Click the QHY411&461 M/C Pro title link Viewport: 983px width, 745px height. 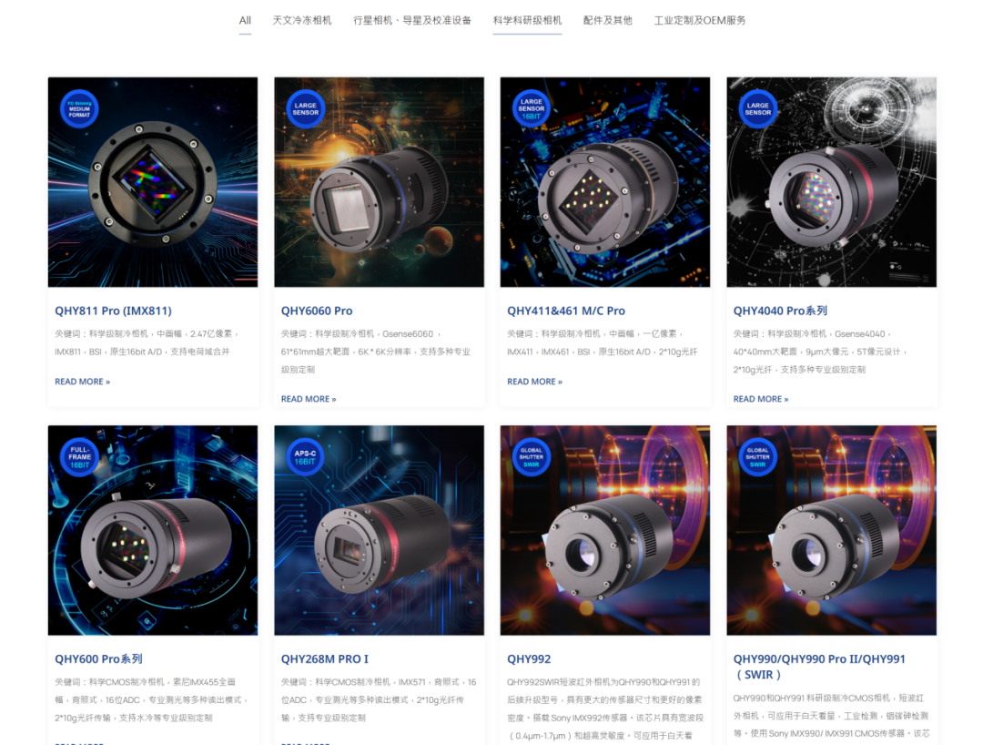coord(566,311)
